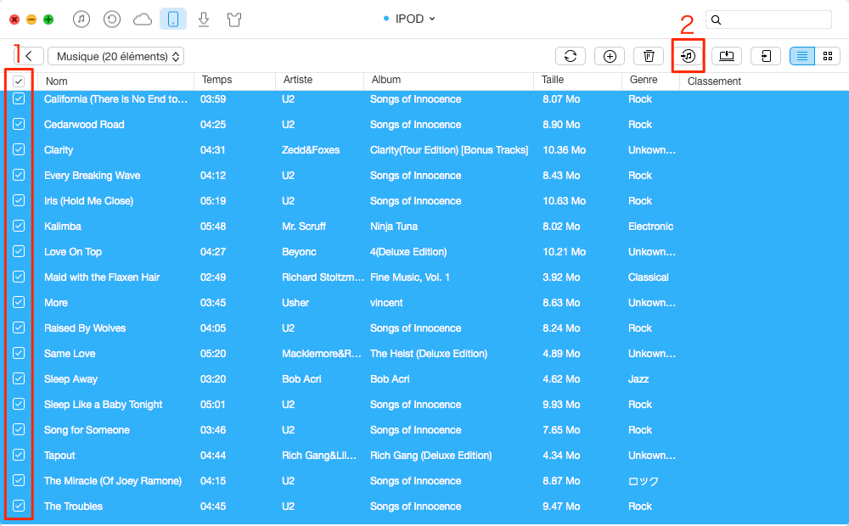Send selected songs to iTunes
This screenshot has height=526, width=849.
tap(689, 56)
